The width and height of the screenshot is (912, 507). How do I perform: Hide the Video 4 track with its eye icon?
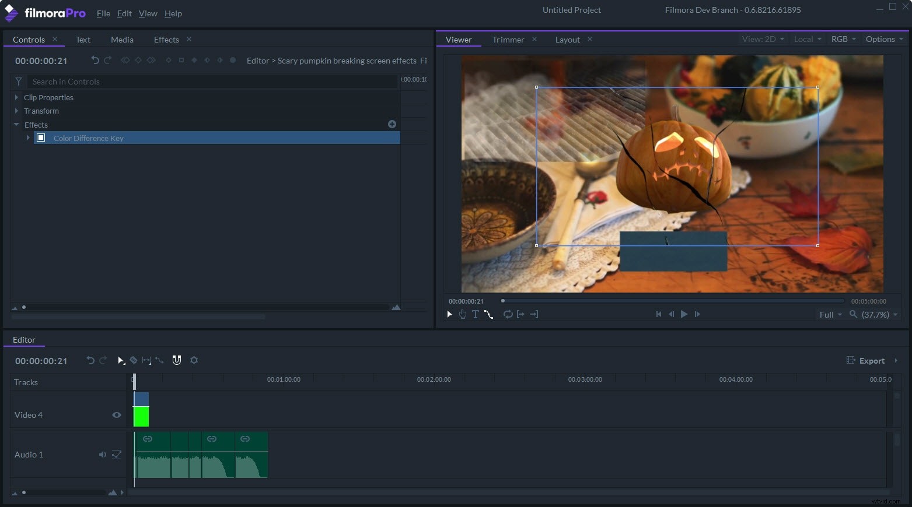pyautogui.click(x=117, y=415)
